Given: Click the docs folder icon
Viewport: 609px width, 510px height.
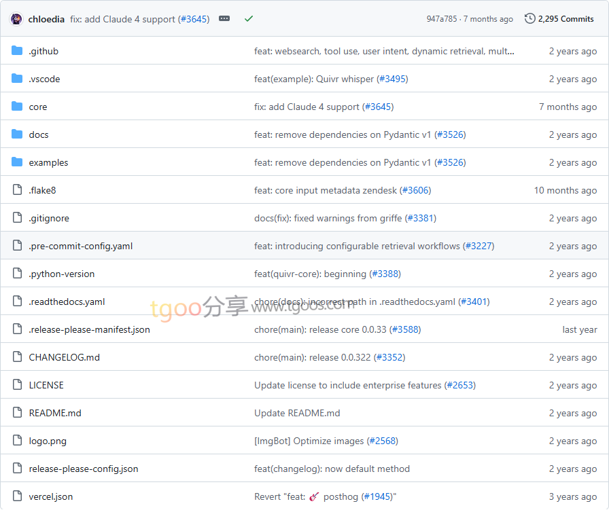Looking at the screenshot, I should (x=17, y=134).
